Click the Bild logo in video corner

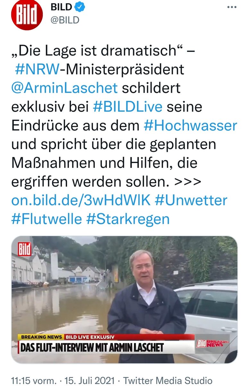25,250
